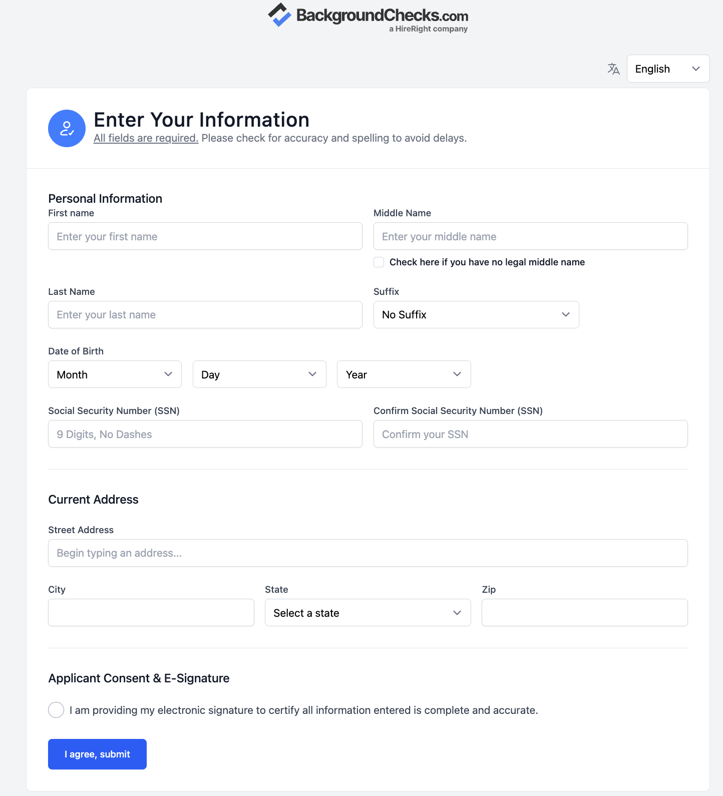Focus the Confirm SSN input

pos(530,434)
